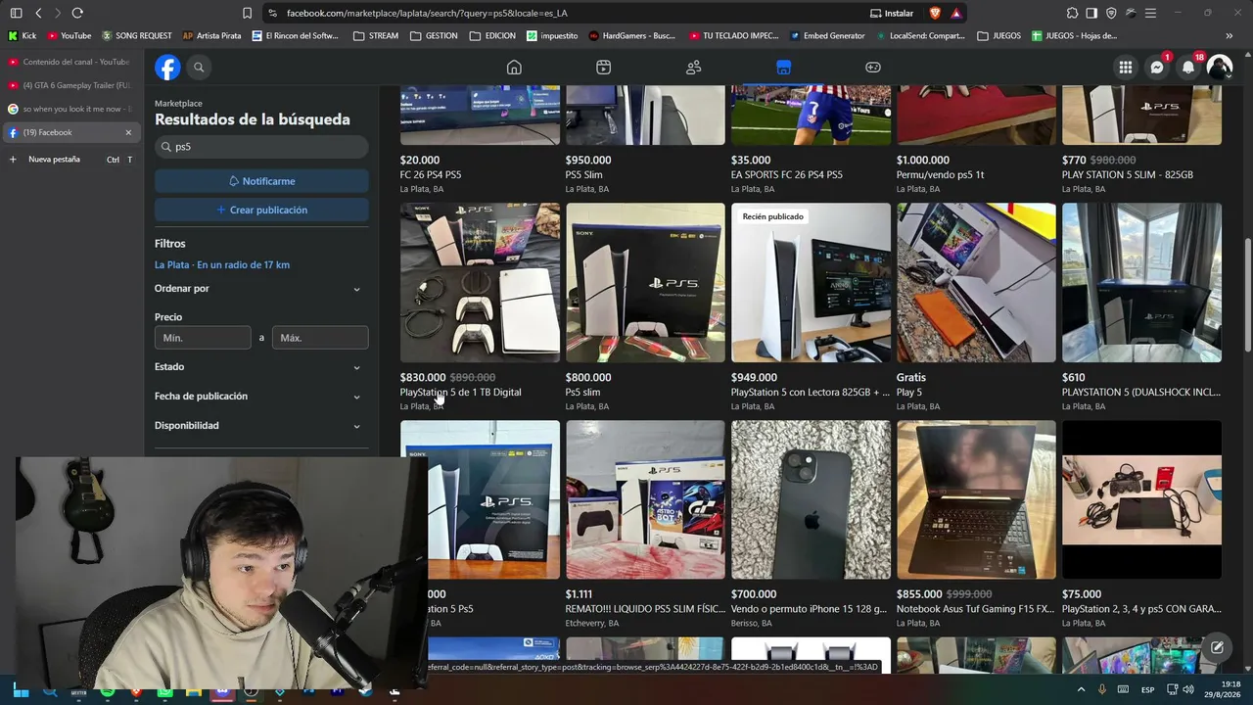Open the REMATO!!! LIQUIDO PS5 SLIM listing title
The image size is (1253, 705).
point(645,609)
